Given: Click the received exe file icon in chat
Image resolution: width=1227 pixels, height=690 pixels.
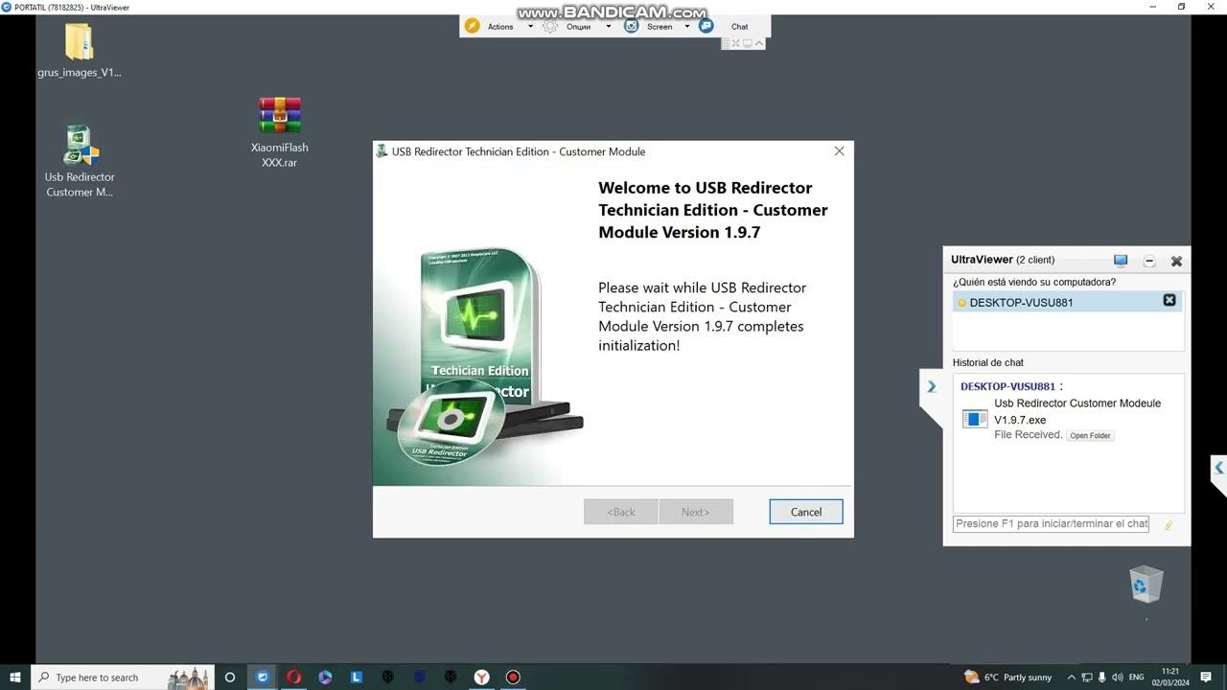Looking at the screenshot, I should 975,419.
